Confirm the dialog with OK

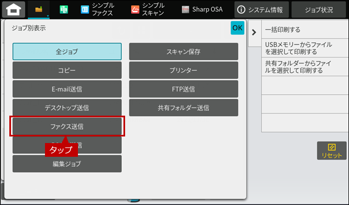coord(237,28)
